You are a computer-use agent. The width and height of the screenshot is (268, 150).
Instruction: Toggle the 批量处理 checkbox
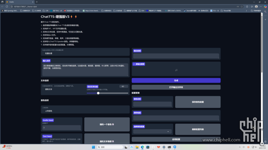tap(44, 53)
